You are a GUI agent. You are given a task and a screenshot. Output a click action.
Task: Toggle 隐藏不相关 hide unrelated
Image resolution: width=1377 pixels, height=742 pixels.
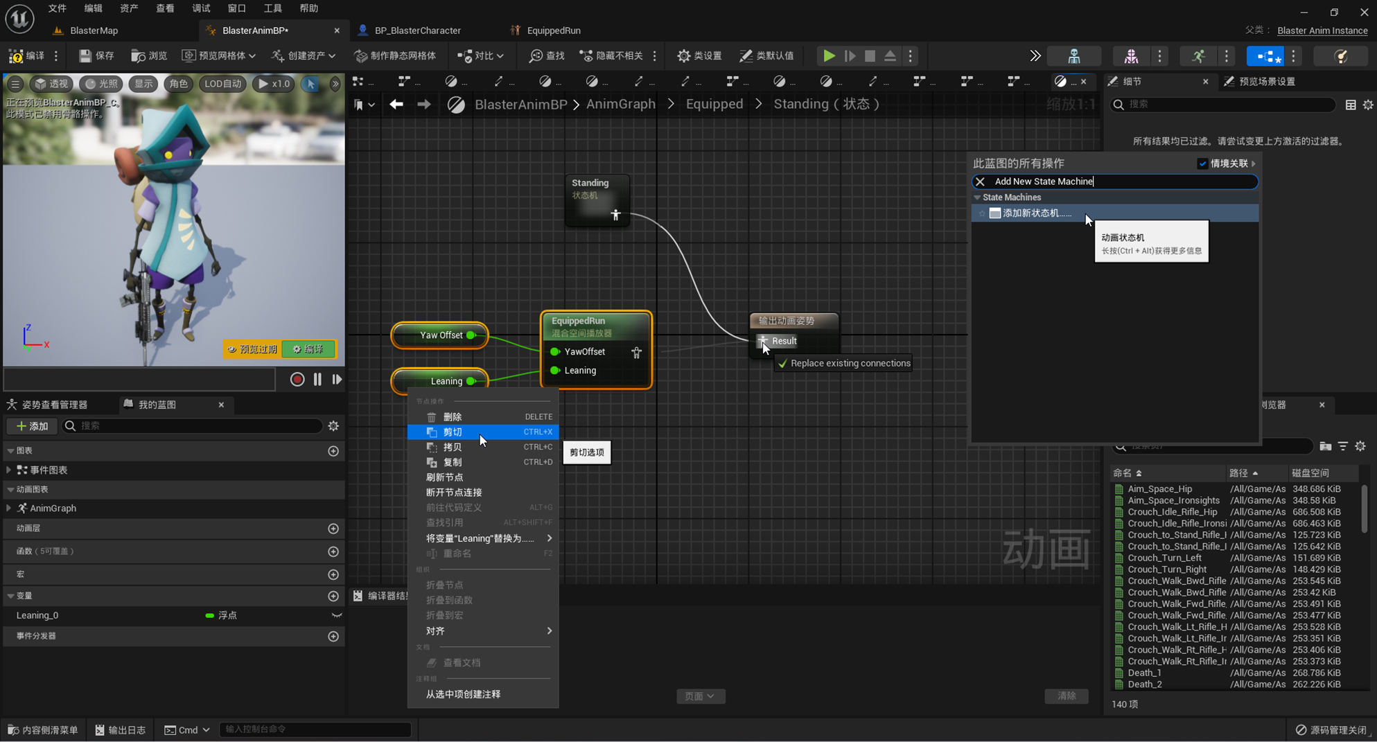point(611,55)
